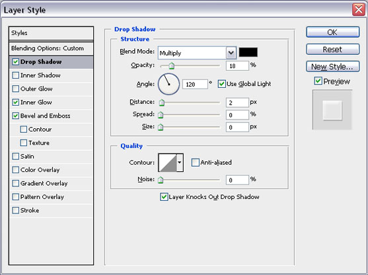The height and width of the screenshot is (275, 368).
Task: Enable the Texture sub-effect checkbox
Action: tap(24, 143)
